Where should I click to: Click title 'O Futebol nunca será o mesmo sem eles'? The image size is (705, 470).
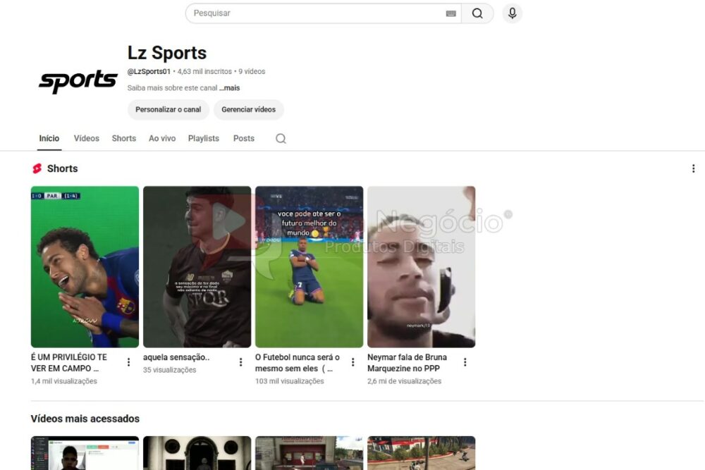click(x=298, y=363)
